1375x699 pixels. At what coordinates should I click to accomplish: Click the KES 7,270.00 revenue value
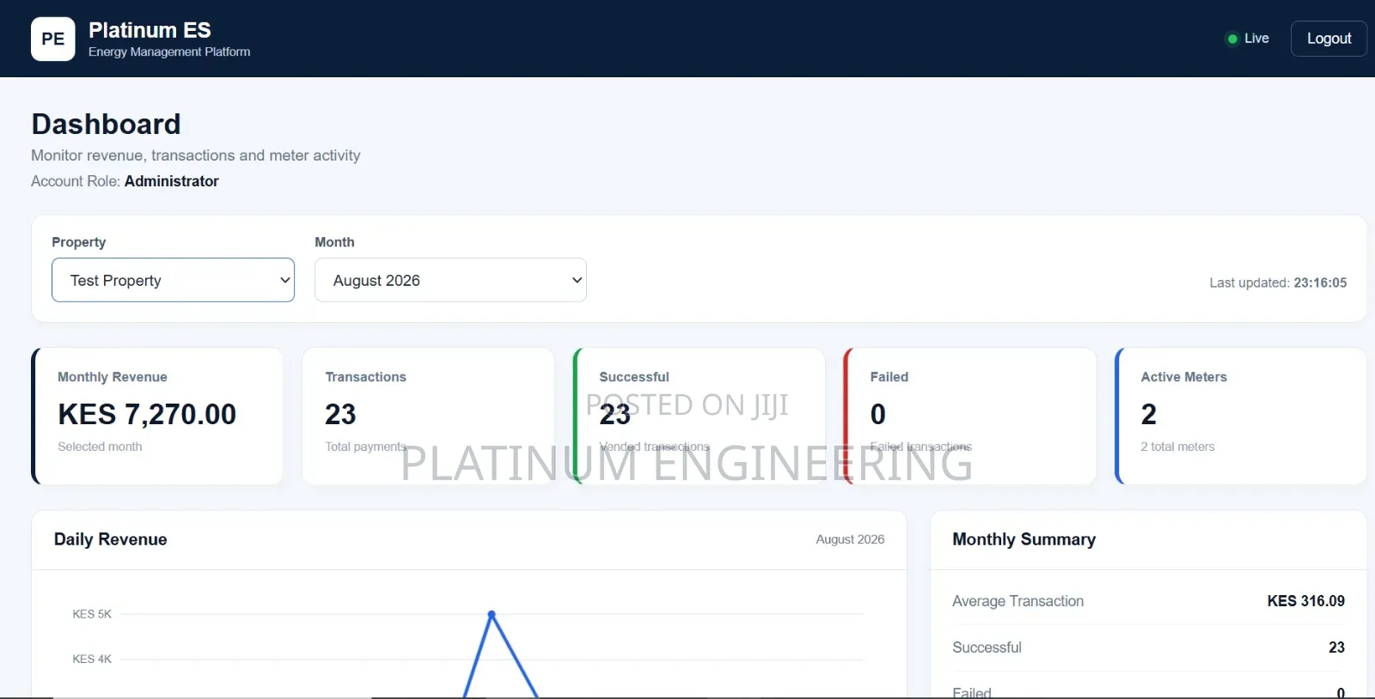pos(147,414)
